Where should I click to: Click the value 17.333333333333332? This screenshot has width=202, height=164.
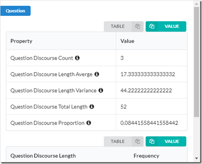pos(148,74)
